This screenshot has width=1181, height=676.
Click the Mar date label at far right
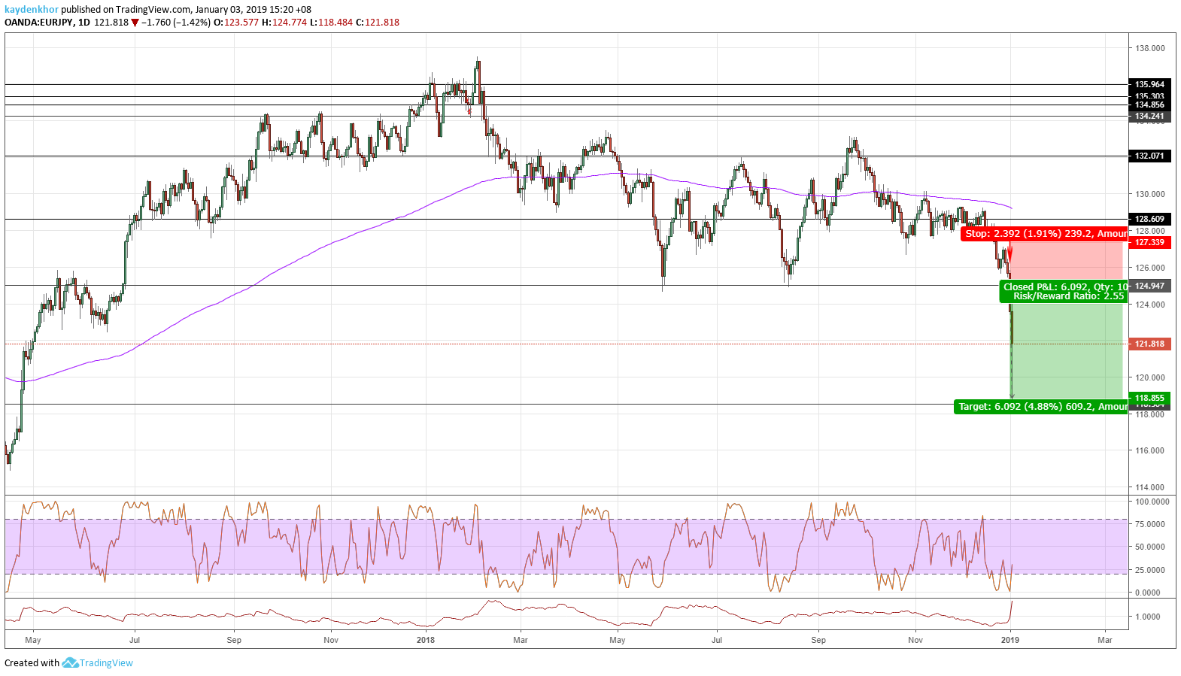1104,640
